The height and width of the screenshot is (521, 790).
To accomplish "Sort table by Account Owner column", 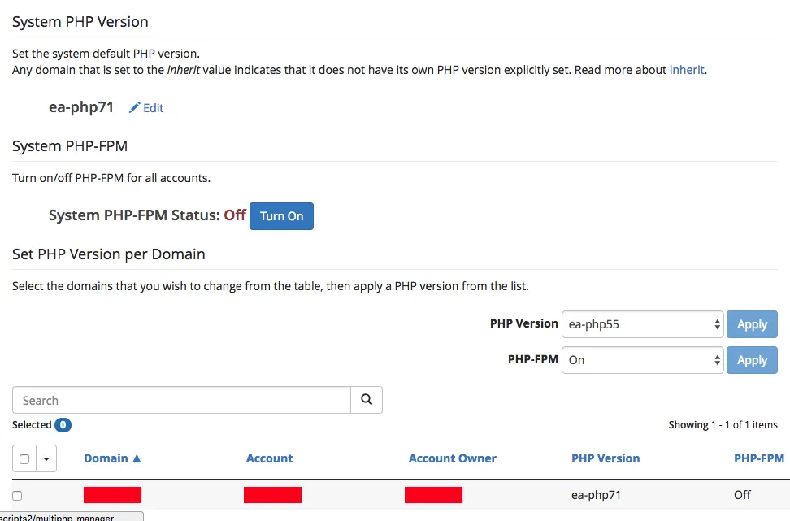I will pyautogui.click(x=452, y=458).
